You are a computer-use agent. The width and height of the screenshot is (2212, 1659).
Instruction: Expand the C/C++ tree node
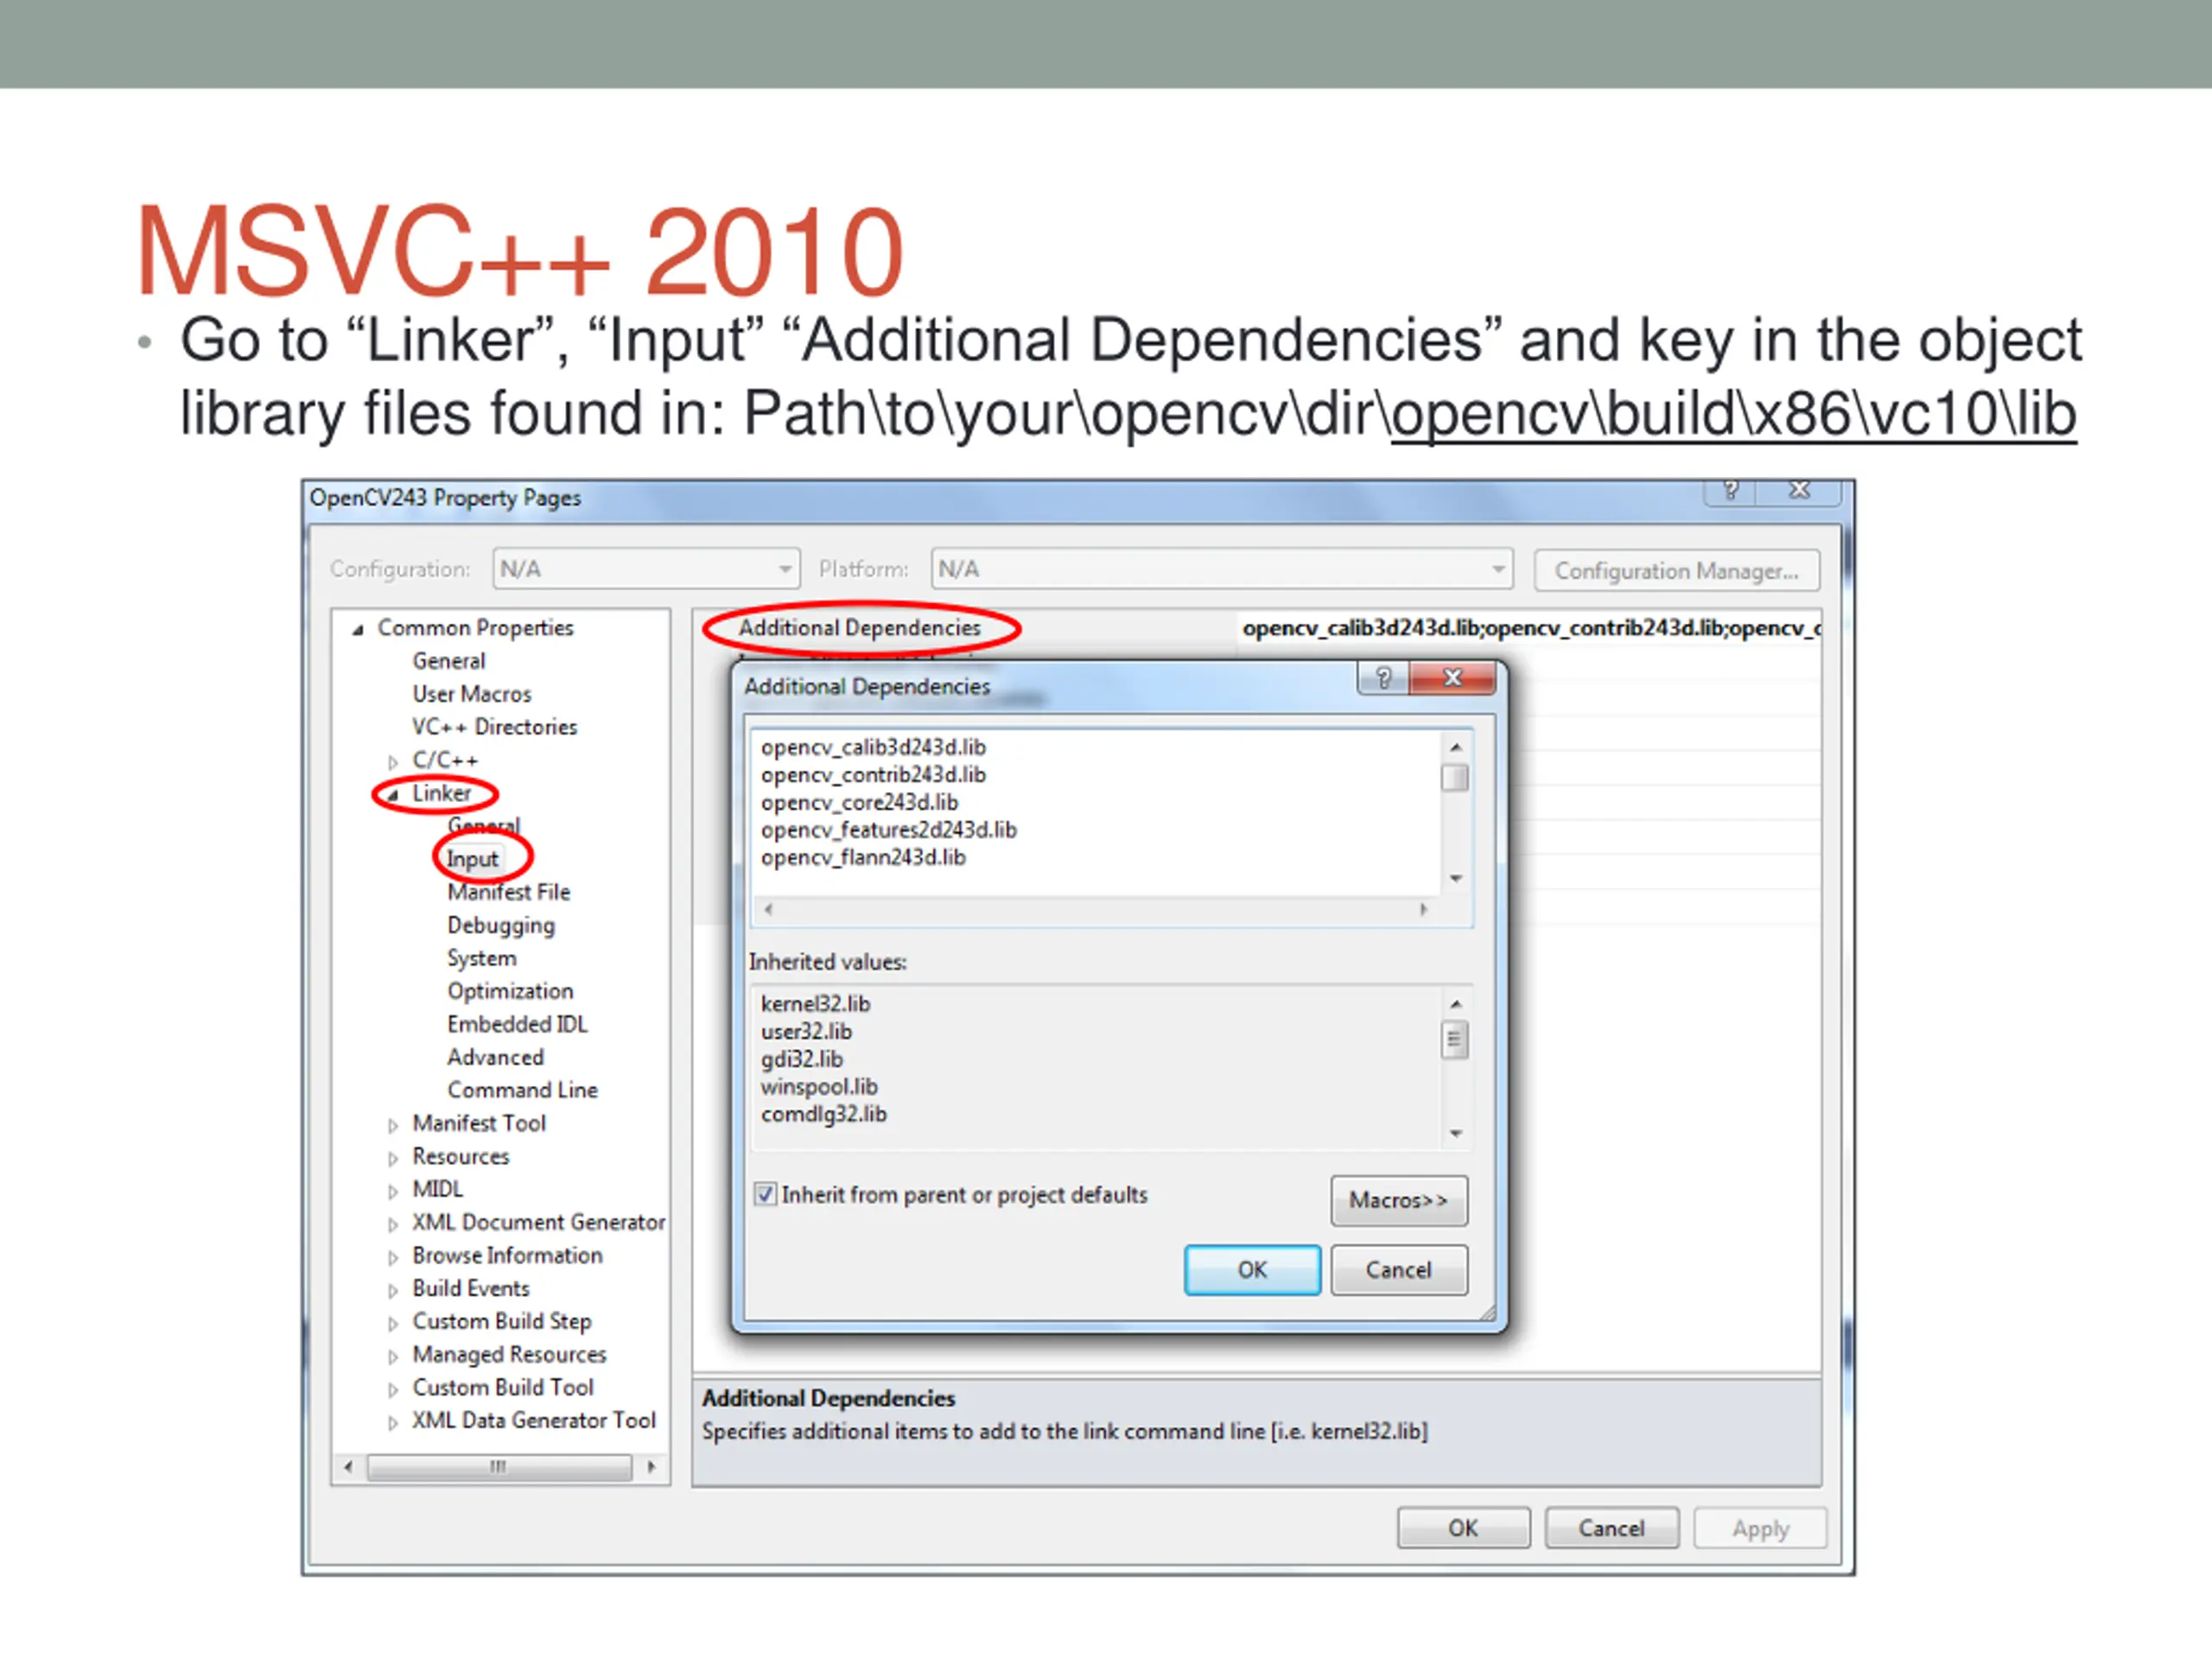393,761
